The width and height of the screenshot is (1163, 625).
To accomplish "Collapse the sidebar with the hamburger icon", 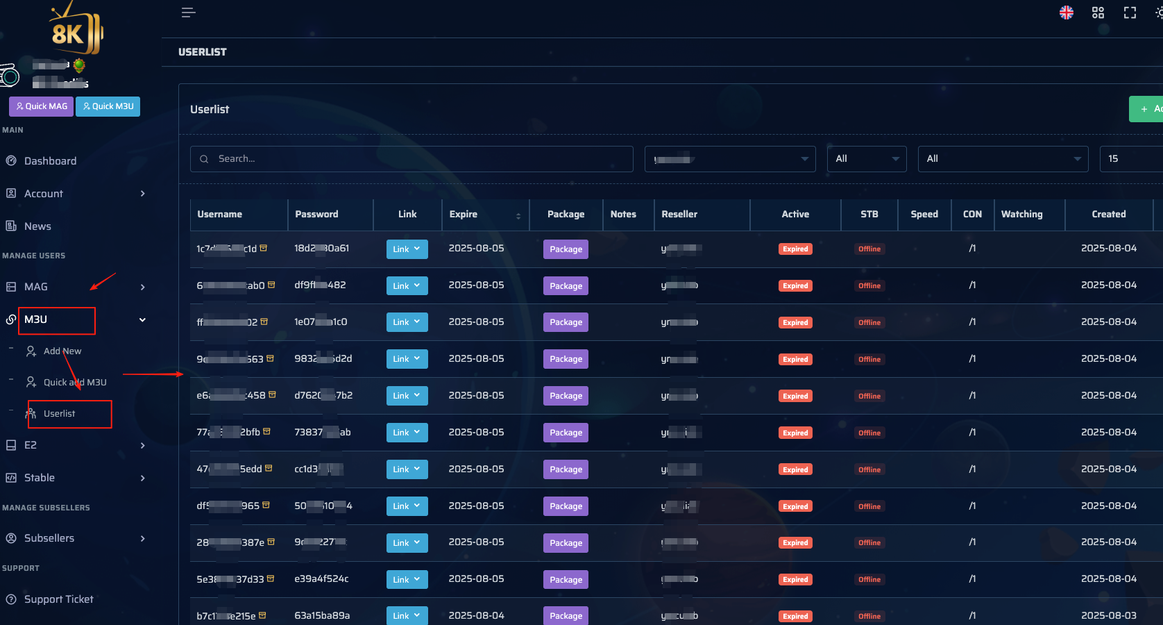I will coord(188,12).
